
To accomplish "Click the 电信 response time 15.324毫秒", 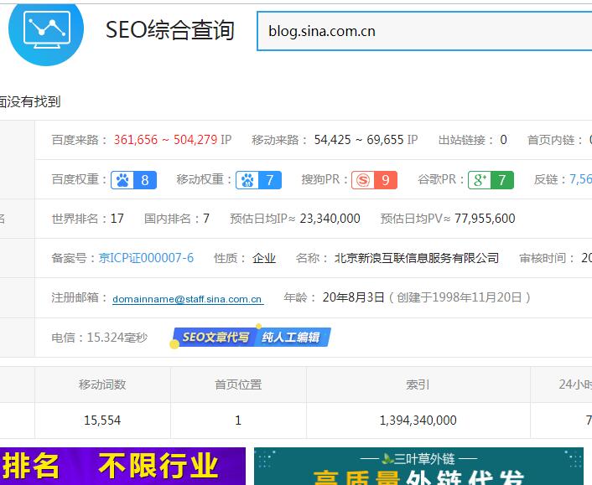I will [x=117, y=338].
